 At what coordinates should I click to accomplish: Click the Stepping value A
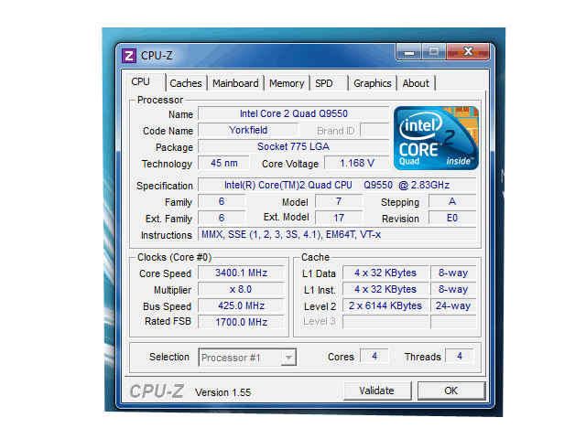pyautogui.click(x=452, y=201)
